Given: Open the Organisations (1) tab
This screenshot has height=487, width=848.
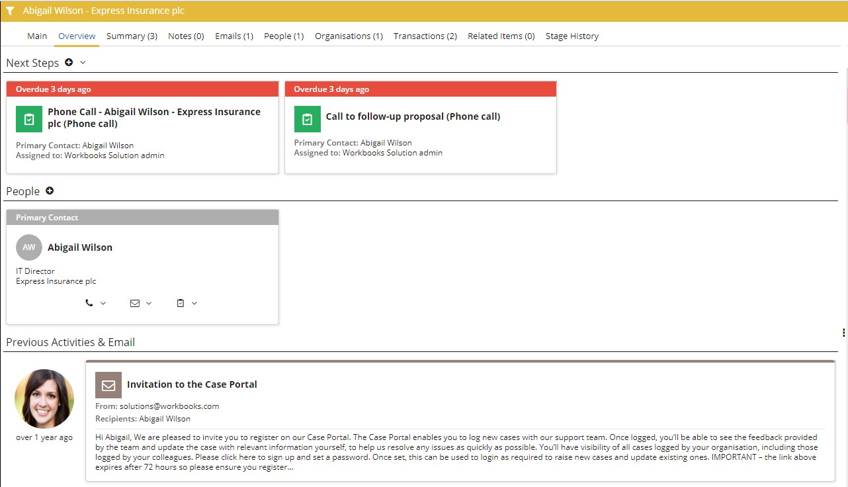Looking at the screenshot, I should [x=349, y=36].
